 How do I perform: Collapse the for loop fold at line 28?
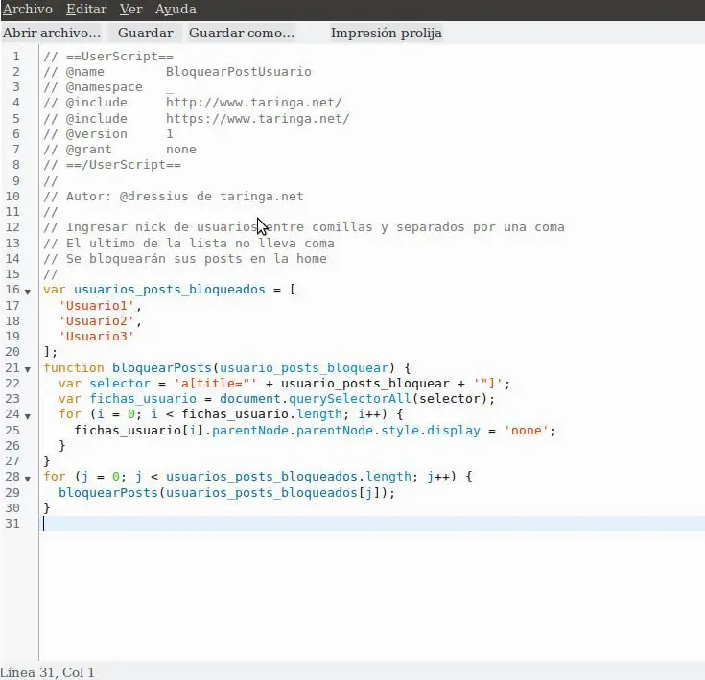(28, 480)
